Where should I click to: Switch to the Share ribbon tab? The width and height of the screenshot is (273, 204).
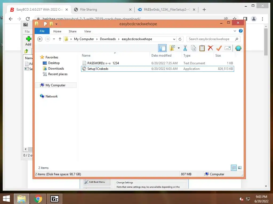click(x=73, y=31)
